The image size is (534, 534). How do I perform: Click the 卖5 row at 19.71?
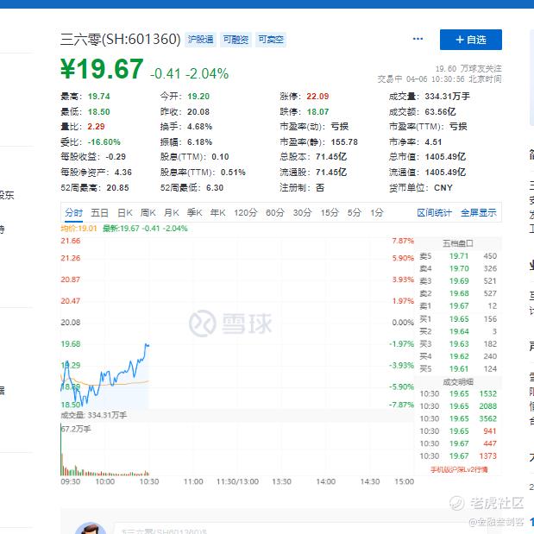pos(458,256)
